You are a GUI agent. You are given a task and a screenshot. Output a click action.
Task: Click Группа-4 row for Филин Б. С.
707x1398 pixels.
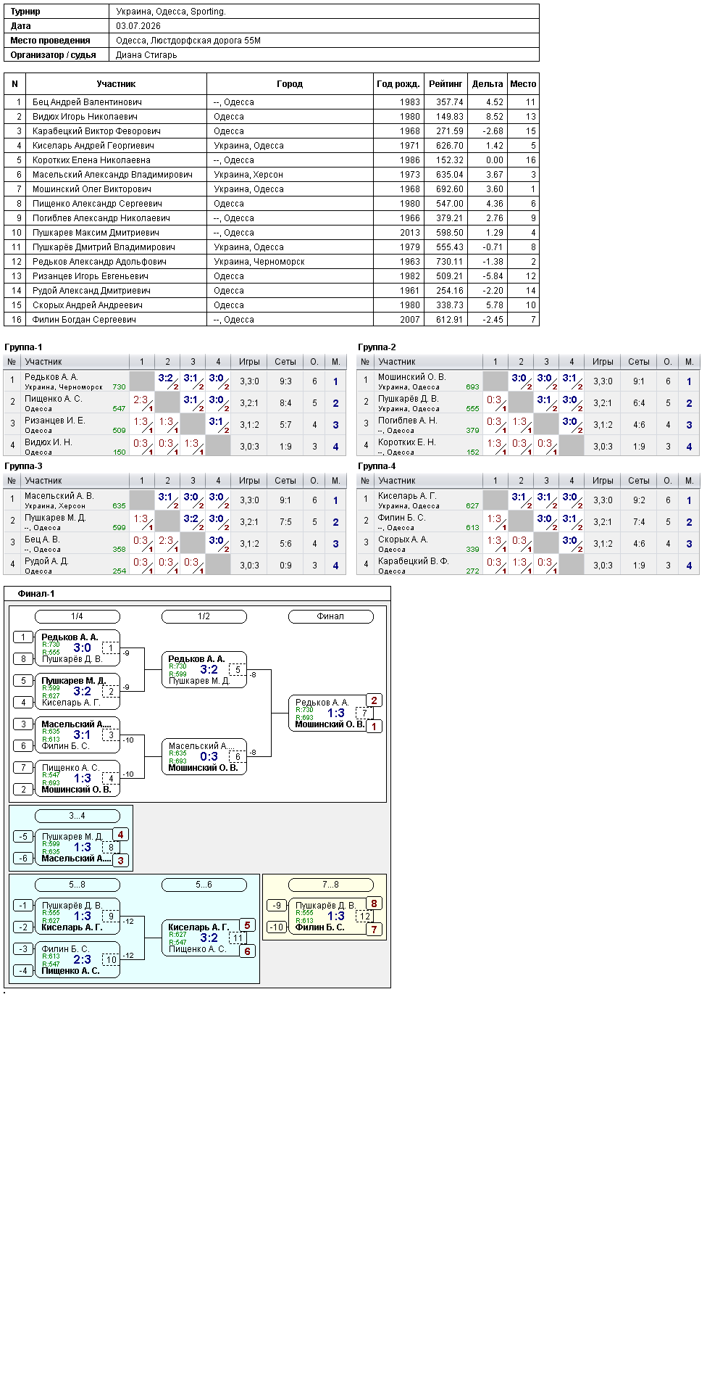tap(528, 521)
